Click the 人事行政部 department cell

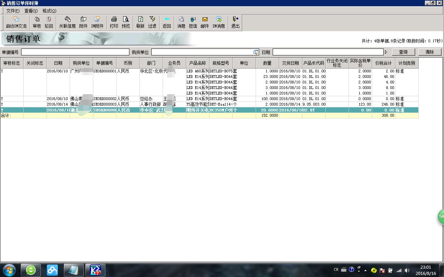(x=151, y=104)
